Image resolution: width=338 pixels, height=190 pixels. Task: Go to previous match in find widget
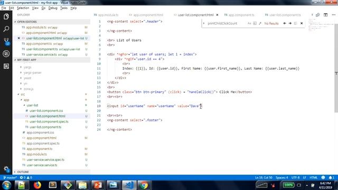tap(285, 23)
